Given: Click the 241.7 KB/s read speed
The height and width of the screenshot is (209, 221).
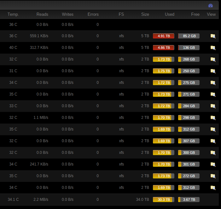Looking at the screenshot, I should pyautogui.click(x=39, y=164).
